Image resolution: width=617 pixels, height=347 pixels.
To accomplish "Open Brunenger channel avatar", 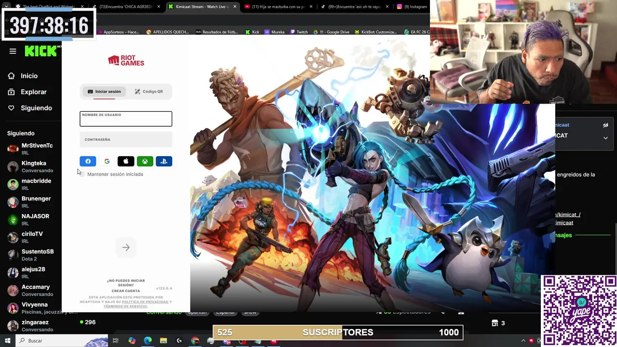I will point(13,202).
